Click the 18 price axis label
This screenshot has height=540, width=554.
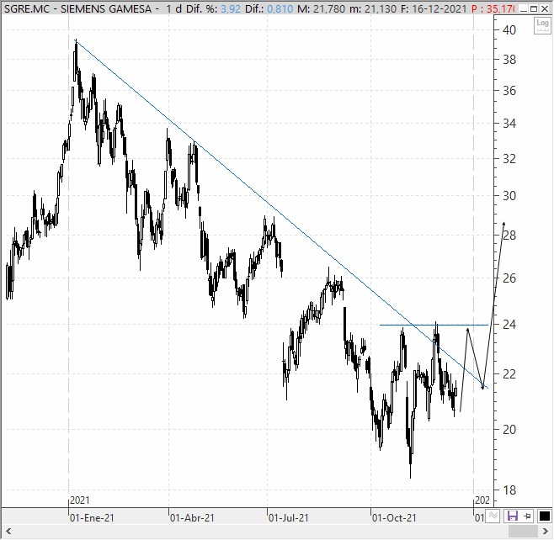(509, 490)
